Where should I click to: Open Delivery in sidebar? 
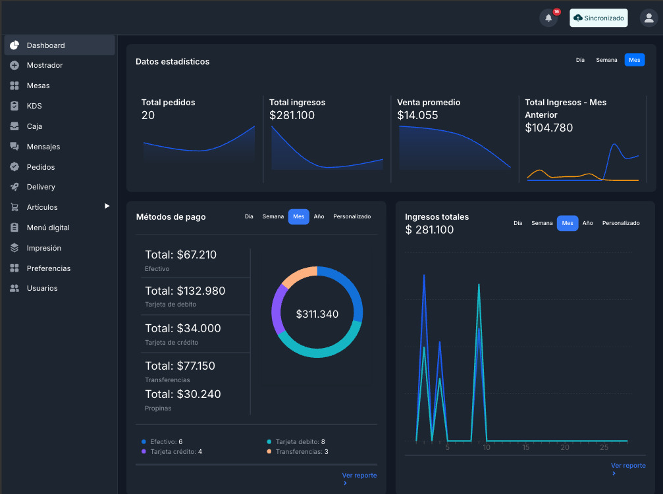(x=60, y=187)
